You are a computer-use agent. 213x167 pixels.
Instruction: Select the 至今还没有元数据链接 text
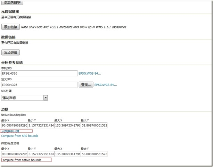pos(16,17)
